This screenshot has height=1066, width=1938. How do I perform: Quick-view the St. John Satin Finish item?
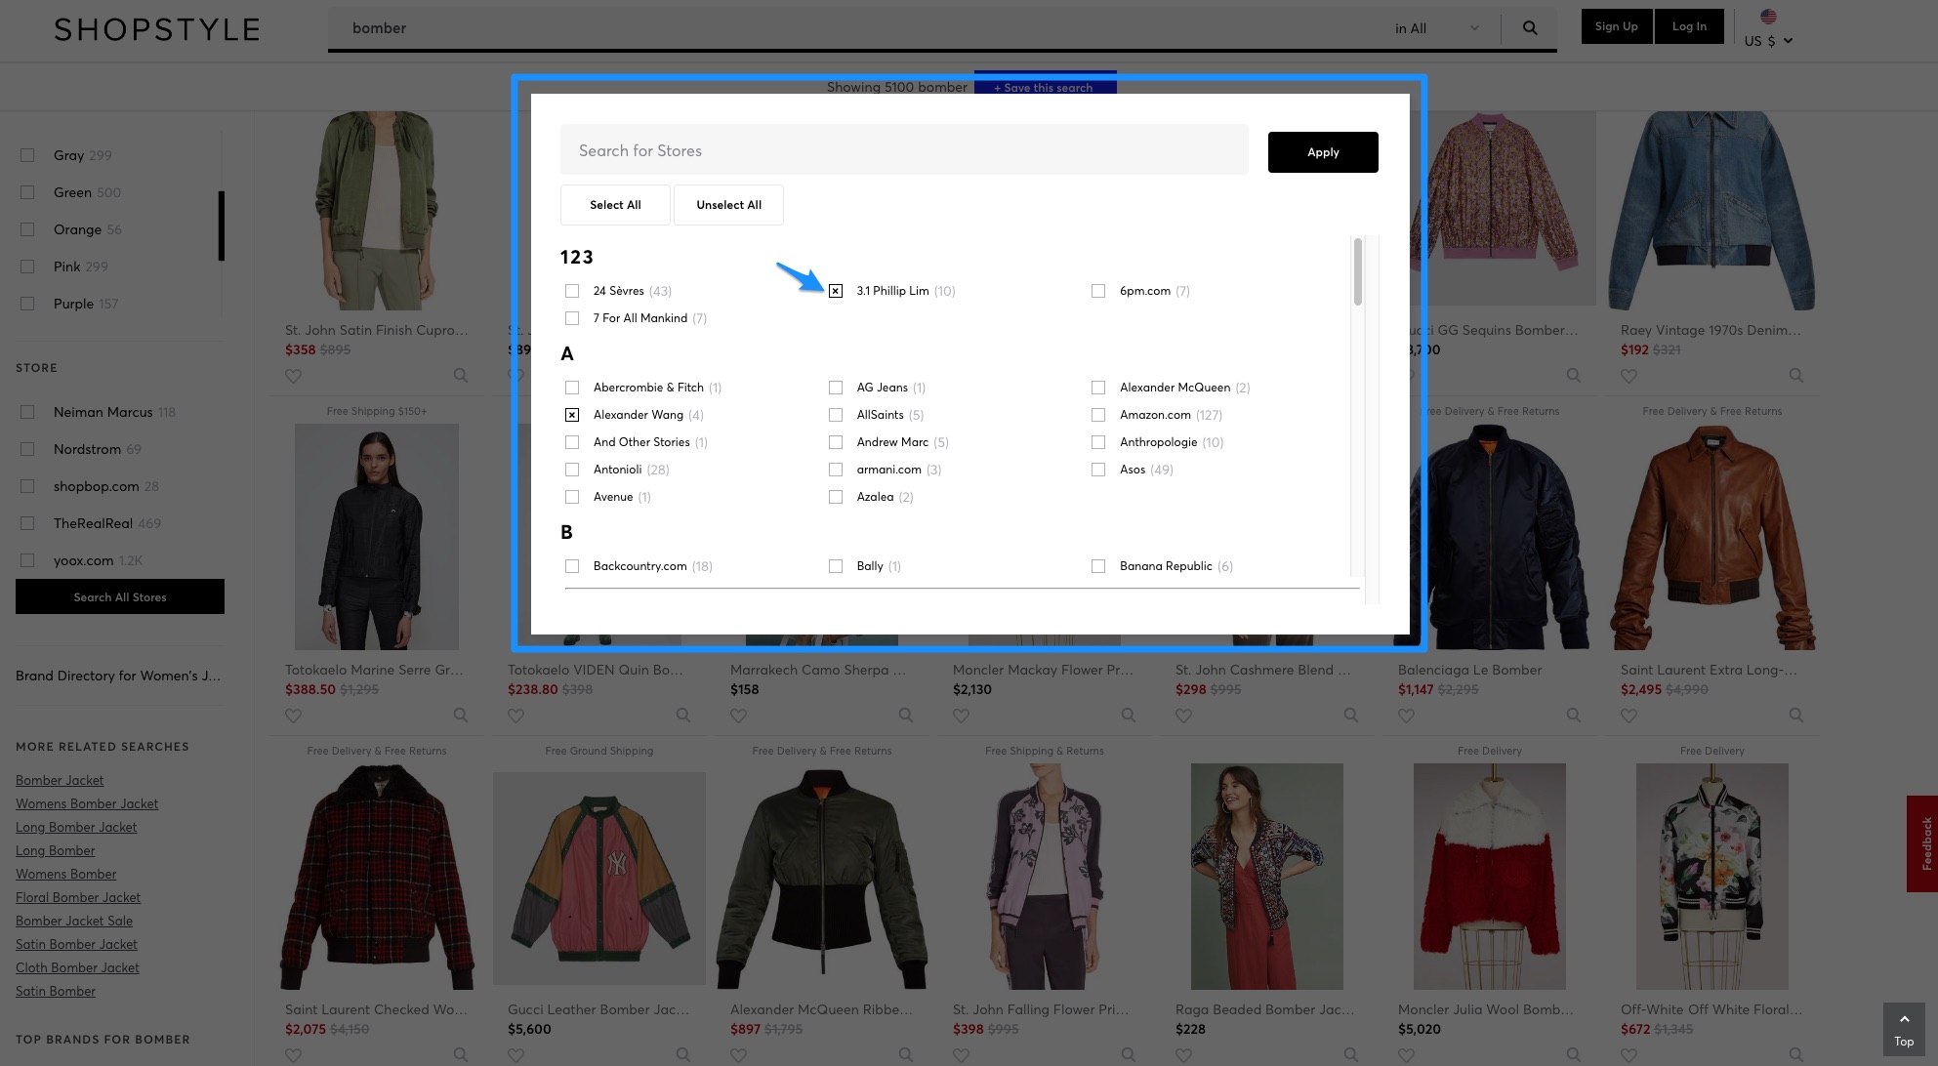(x=460, y=376)
